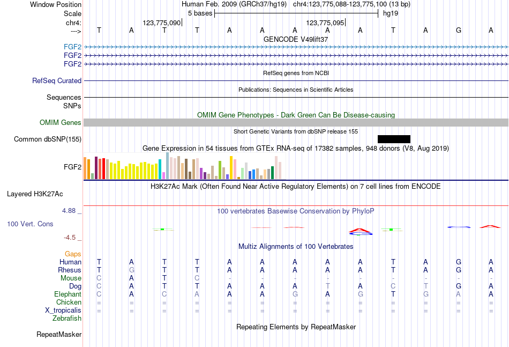Select the Human alignment row label
The height and width of the screenshot is (347, 509).
click(x=70, y=262)
